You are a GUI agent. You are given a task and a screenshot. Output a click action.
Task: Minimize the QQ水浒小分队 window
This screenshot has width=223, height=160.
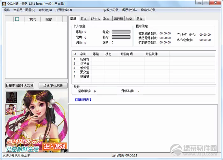(x=199, y=3)
